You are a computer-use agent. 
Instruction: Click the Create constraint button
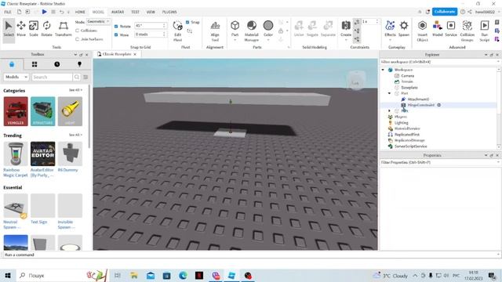[x=346, y=29]
